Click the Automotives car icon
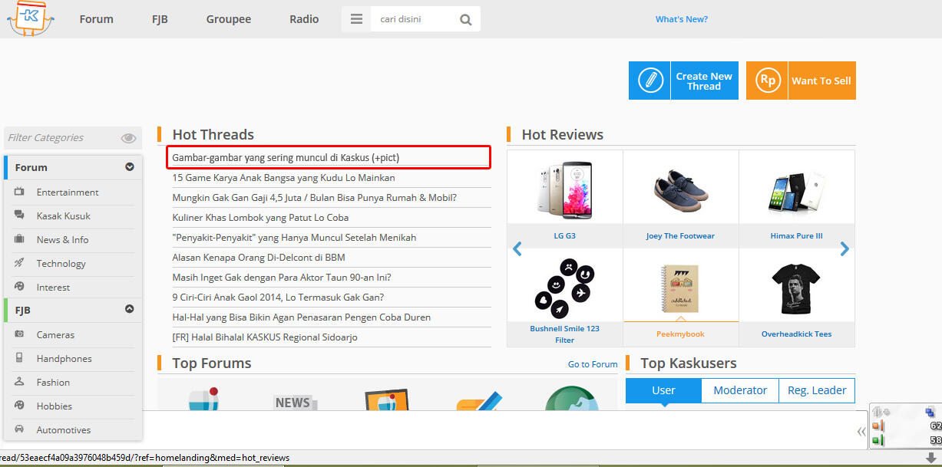Screen dimensions: 942x467 [x=20, y=429]
